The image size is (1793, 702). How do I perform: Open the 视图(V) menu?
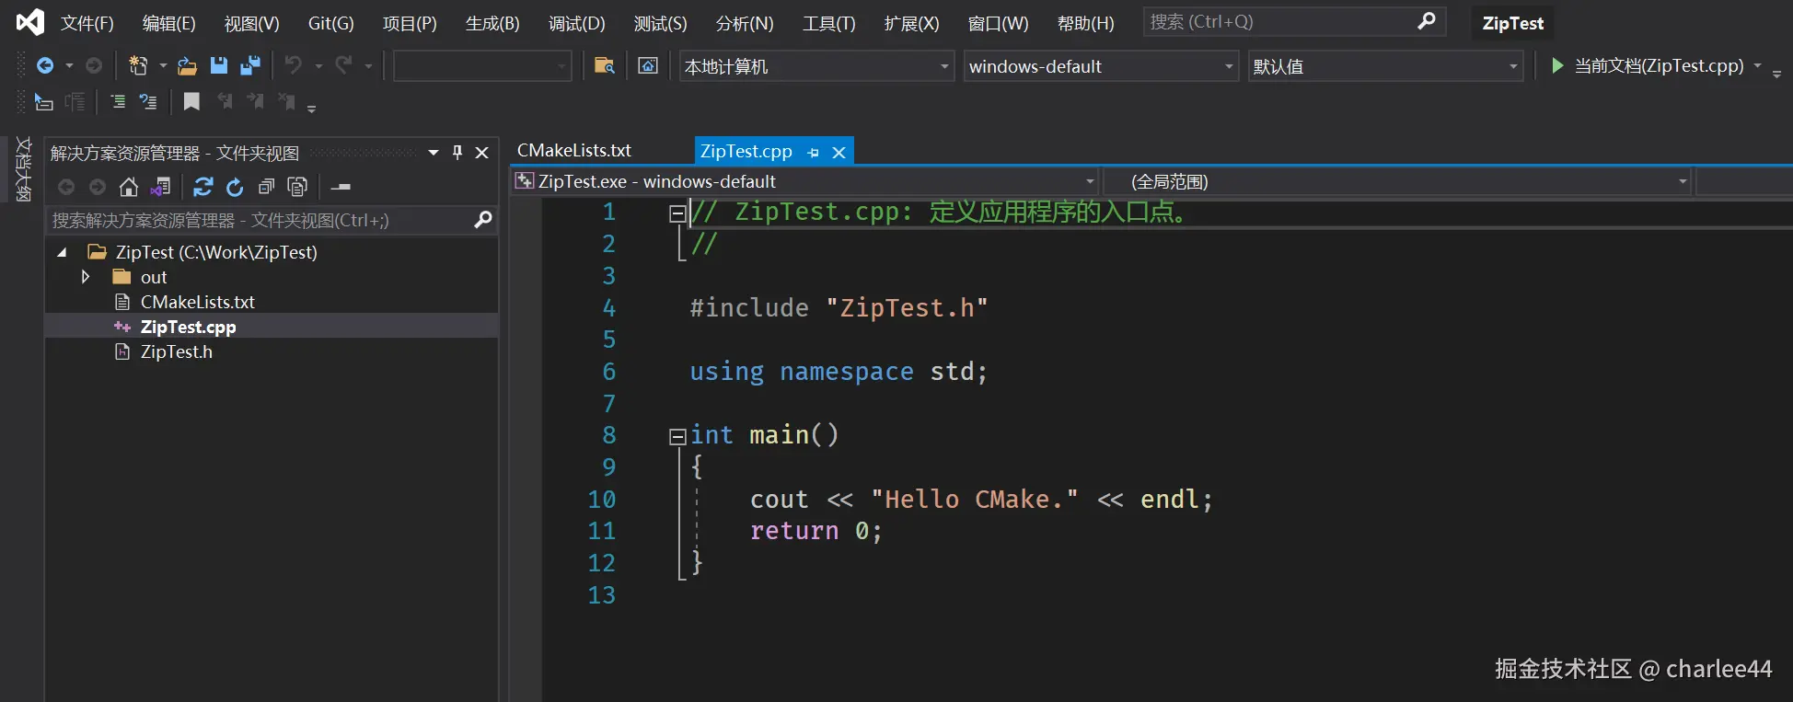click(252, 23)
